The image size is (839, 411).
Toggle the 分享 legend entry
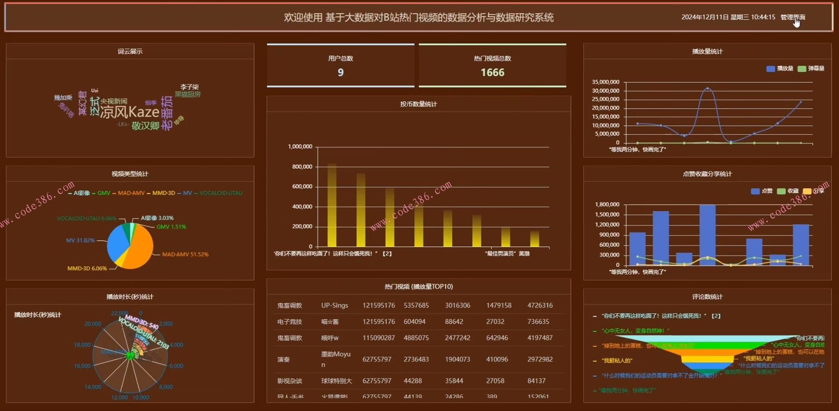click(814, 191)
